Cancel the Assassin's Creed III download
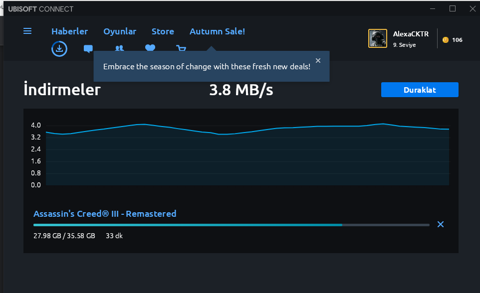This screenshot has width=480, height=293. click(x=441, y=224)
